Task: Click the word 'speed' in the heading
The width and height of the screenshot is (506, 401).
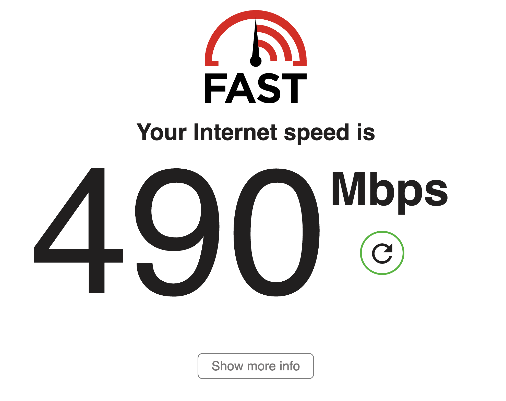Action: pyautogui.click(x=316, y=133)
